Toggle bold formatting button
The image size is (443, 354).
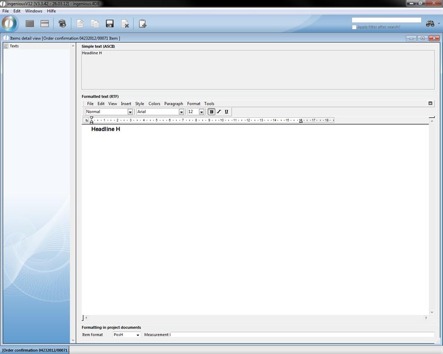click(x=212, y=112)
